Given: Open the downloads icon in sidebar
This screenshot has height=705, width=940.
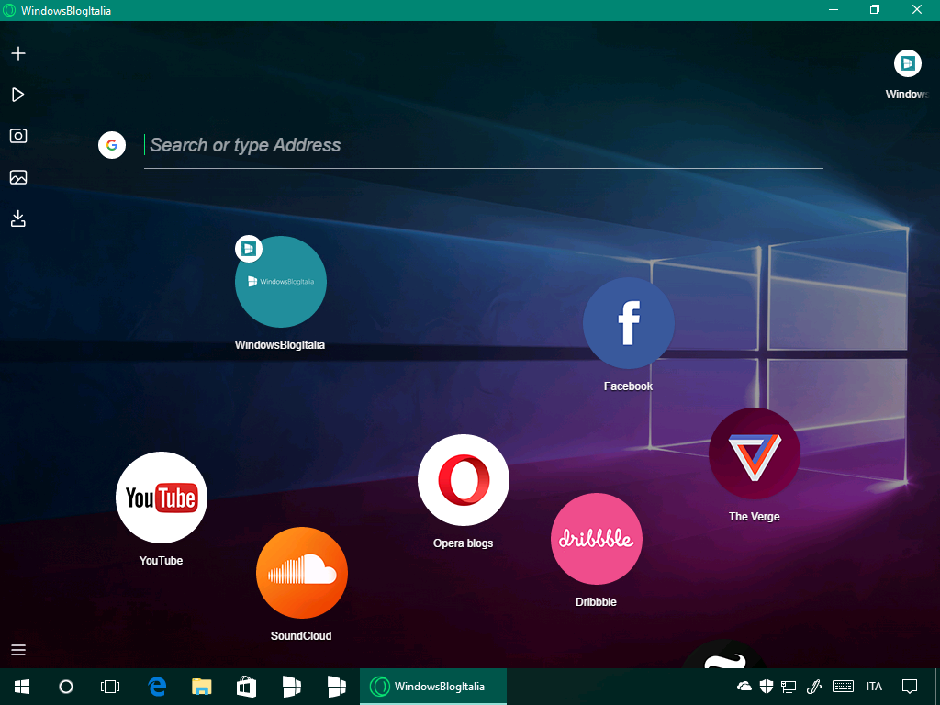Looking at the screenshot, I should (x=18, y=218).
